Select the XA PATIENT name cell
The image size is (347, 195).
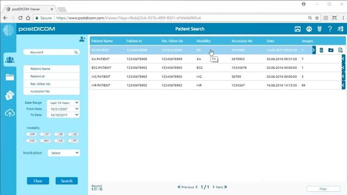(100, 59)
